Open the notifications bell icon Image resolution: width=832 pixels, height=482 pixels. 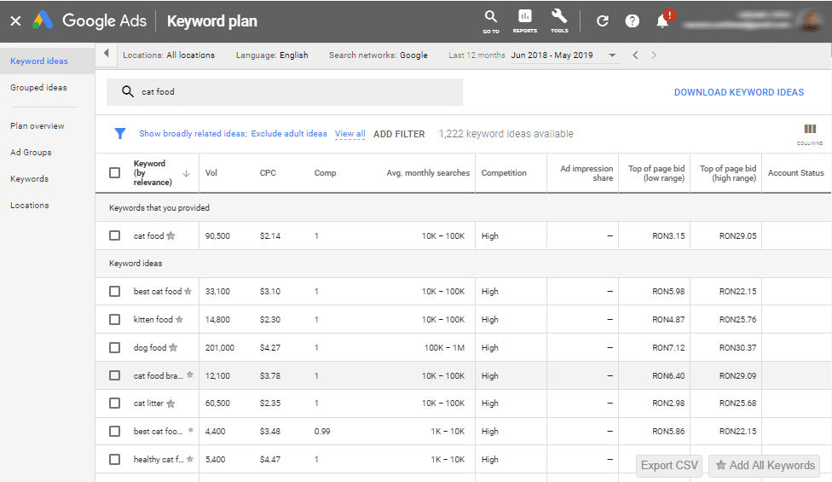click(x=662, y=20)
